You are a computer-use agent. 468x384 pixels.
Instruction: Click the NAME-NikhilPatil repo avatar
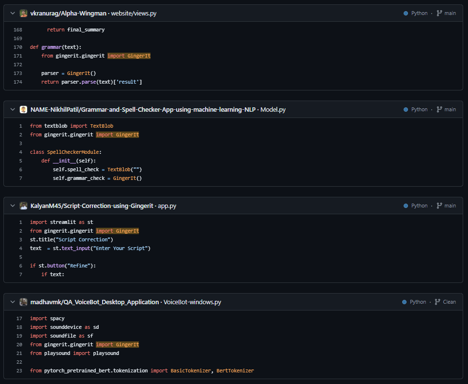point(23,109)
